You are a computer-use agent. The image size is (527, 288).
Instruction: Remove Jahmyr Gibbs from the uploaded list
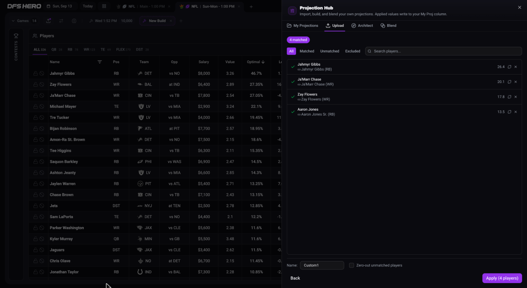point(516,67)
